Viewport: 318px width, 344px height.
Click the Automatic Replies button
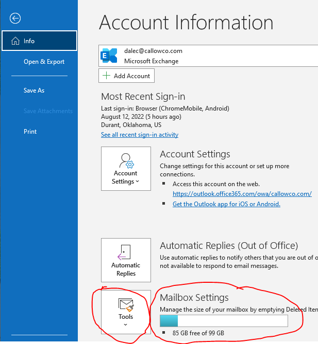tap(126, 260)
